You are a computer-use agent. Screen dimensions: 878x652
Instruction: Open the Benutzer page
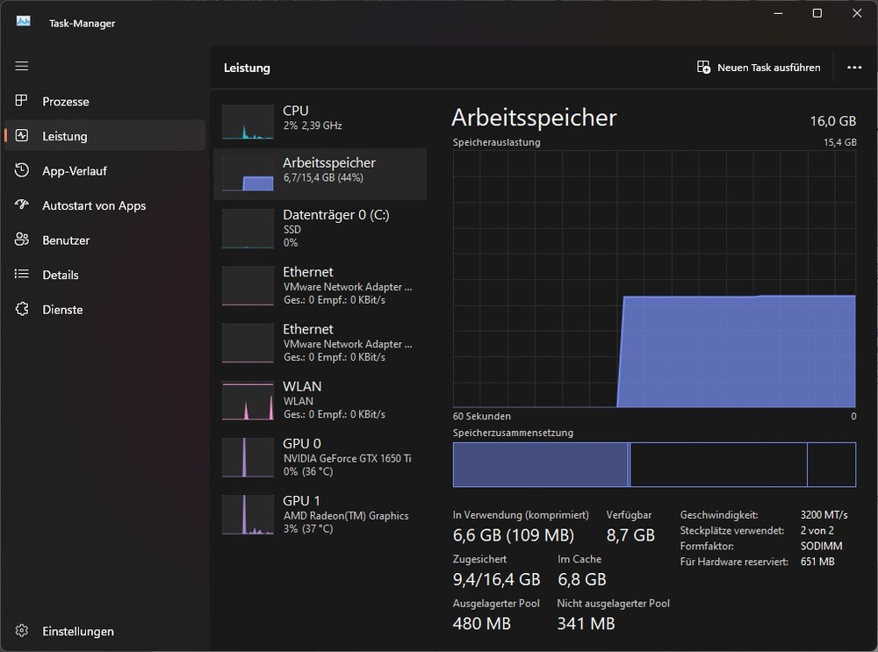pos(104,240)
